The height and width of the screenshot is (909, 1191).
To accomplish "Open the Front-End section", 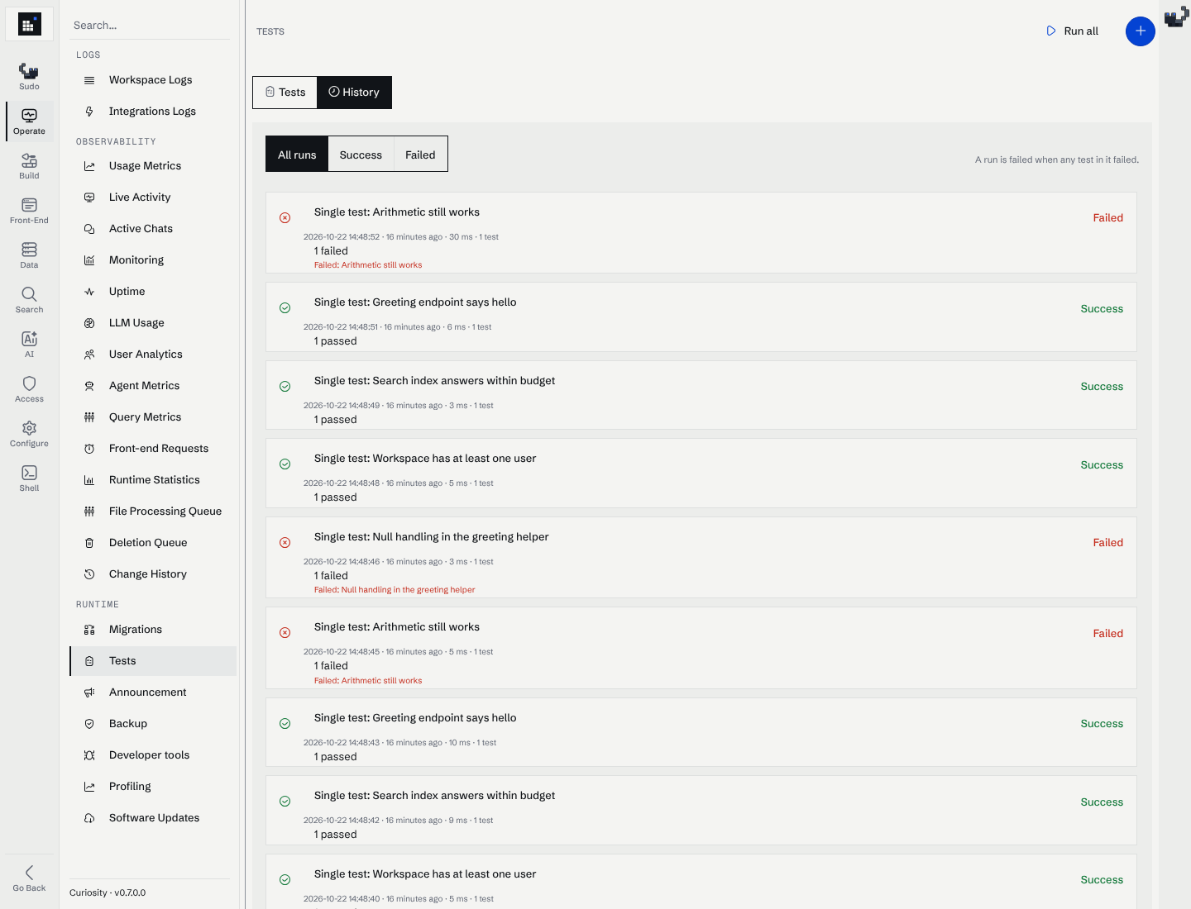I will coord(29,210).
